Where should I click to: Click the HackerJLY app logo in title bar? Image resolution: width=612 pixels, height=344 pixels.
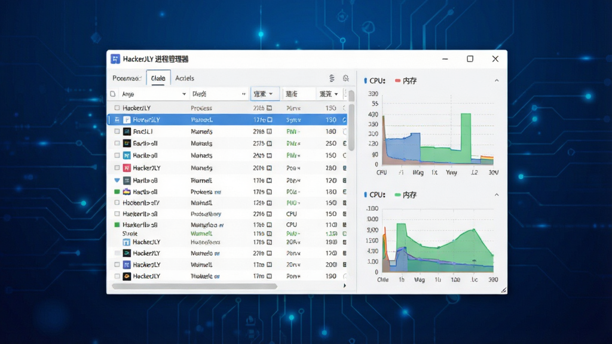point(115,59)
